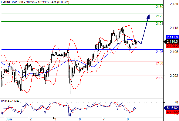
Task: Click the 2,118 price axis label
Action: (174, 28)
